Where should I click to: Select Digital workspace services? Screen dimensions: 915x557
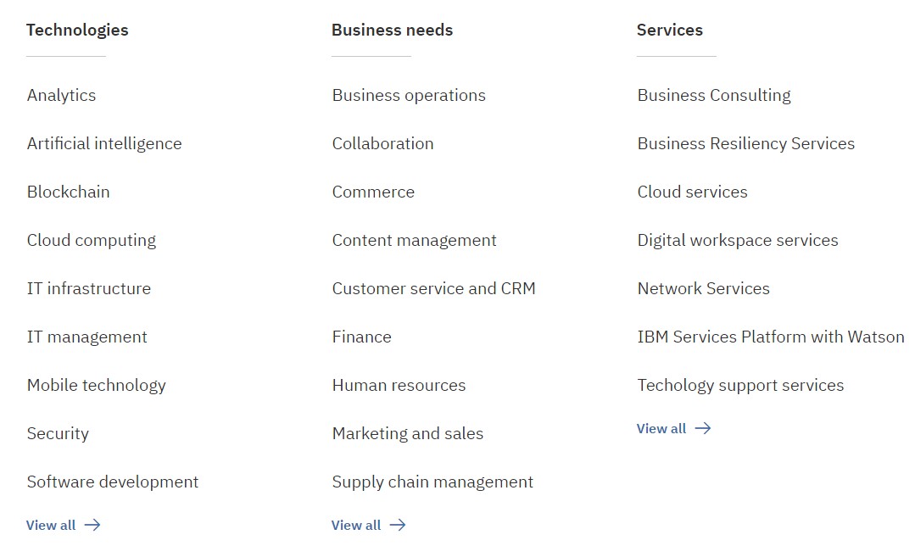[738, 240]
